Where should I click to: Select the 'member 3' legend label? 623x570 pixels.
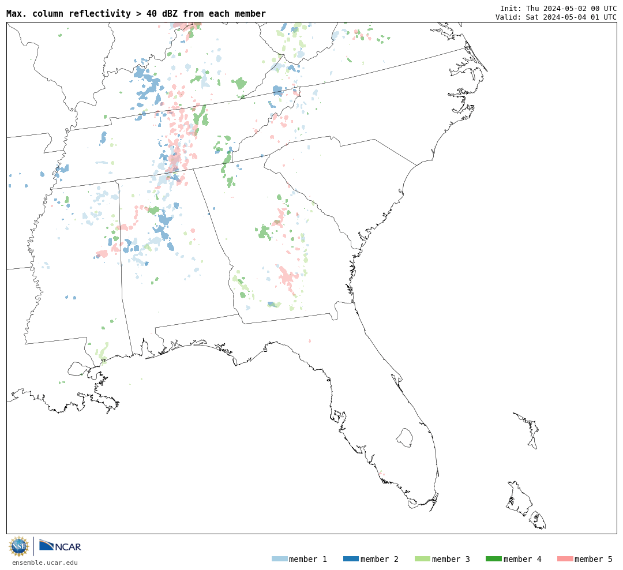pos(451,559)
